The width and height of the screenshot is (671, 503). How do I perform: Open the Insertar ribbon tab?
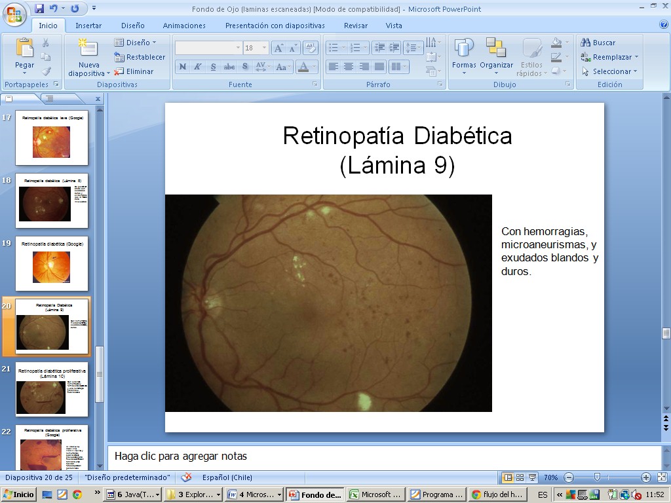pyautogui.click(x=88, y=26)
